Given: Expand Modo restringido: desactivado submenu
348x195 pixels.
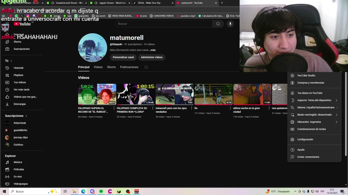Looking at the screenshot, I should (314, 115).
